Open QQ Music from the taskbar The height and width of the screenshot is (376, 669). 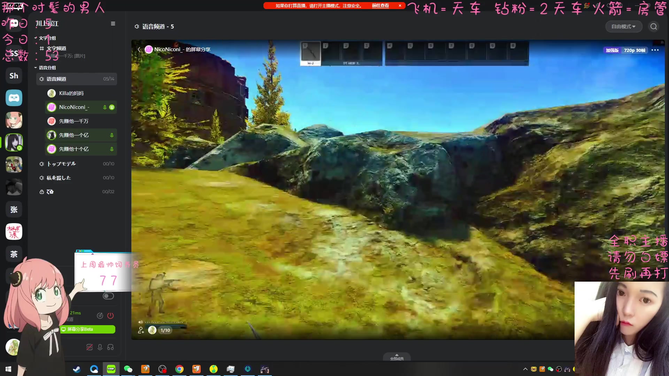pyautogui.click(x=214, y=369)
